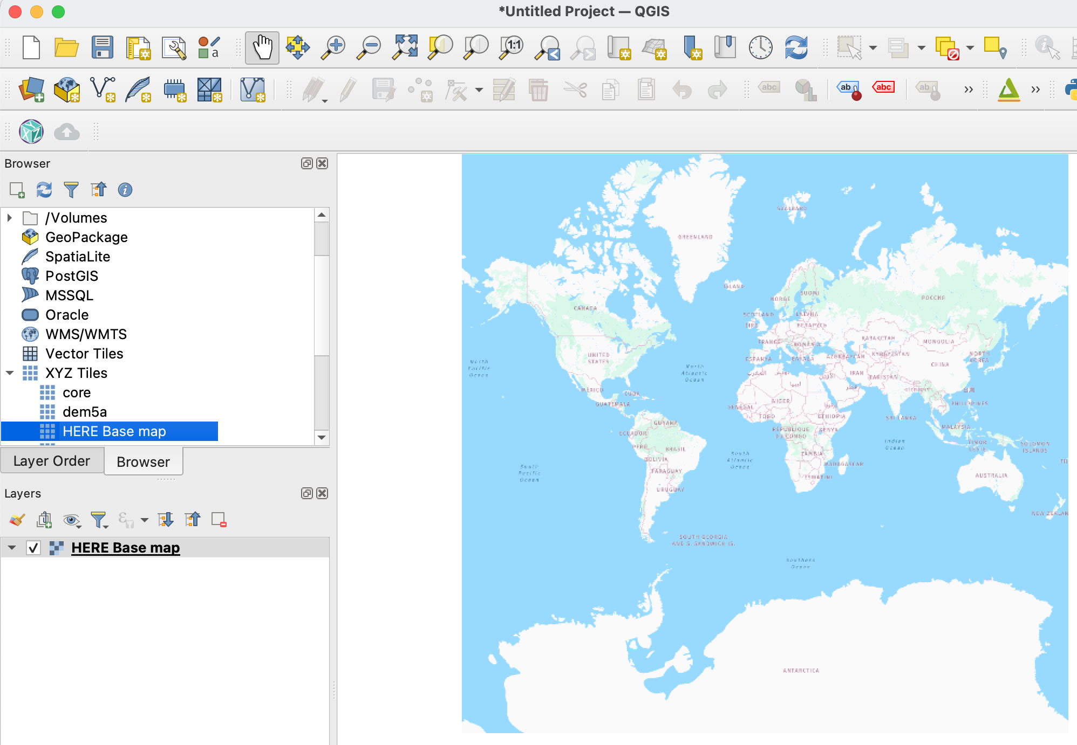Create new GeoPackage layer
The height and width of the screenshot is (745, 1077).
(67, 89)
